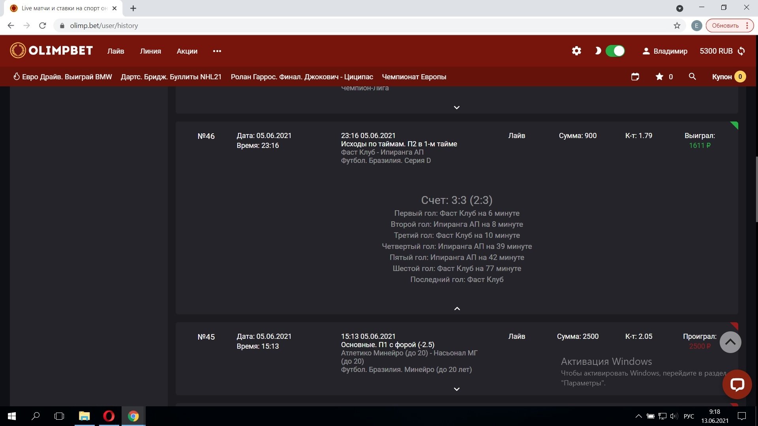Viewport: 758px width, 426px height.
Task: Toggle the dark theme switch
Action: tap(615, 51)
